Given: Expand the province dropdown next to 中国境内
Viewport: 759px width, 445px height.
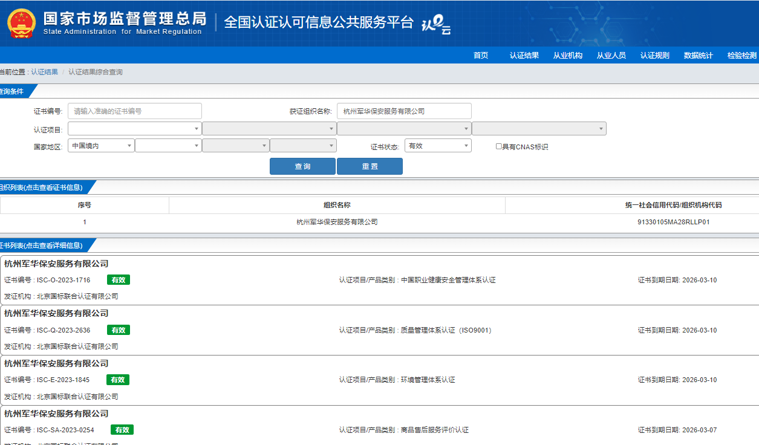Looking at the screenshot, I should [168, 146].
